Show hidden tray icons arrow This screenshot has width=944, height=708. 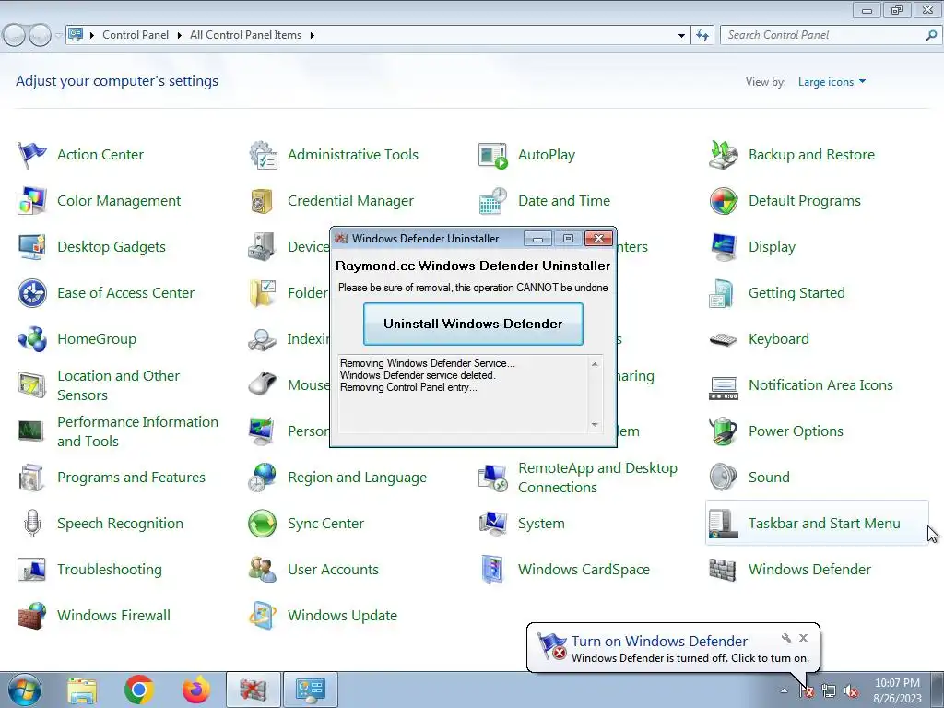(784, 690)
